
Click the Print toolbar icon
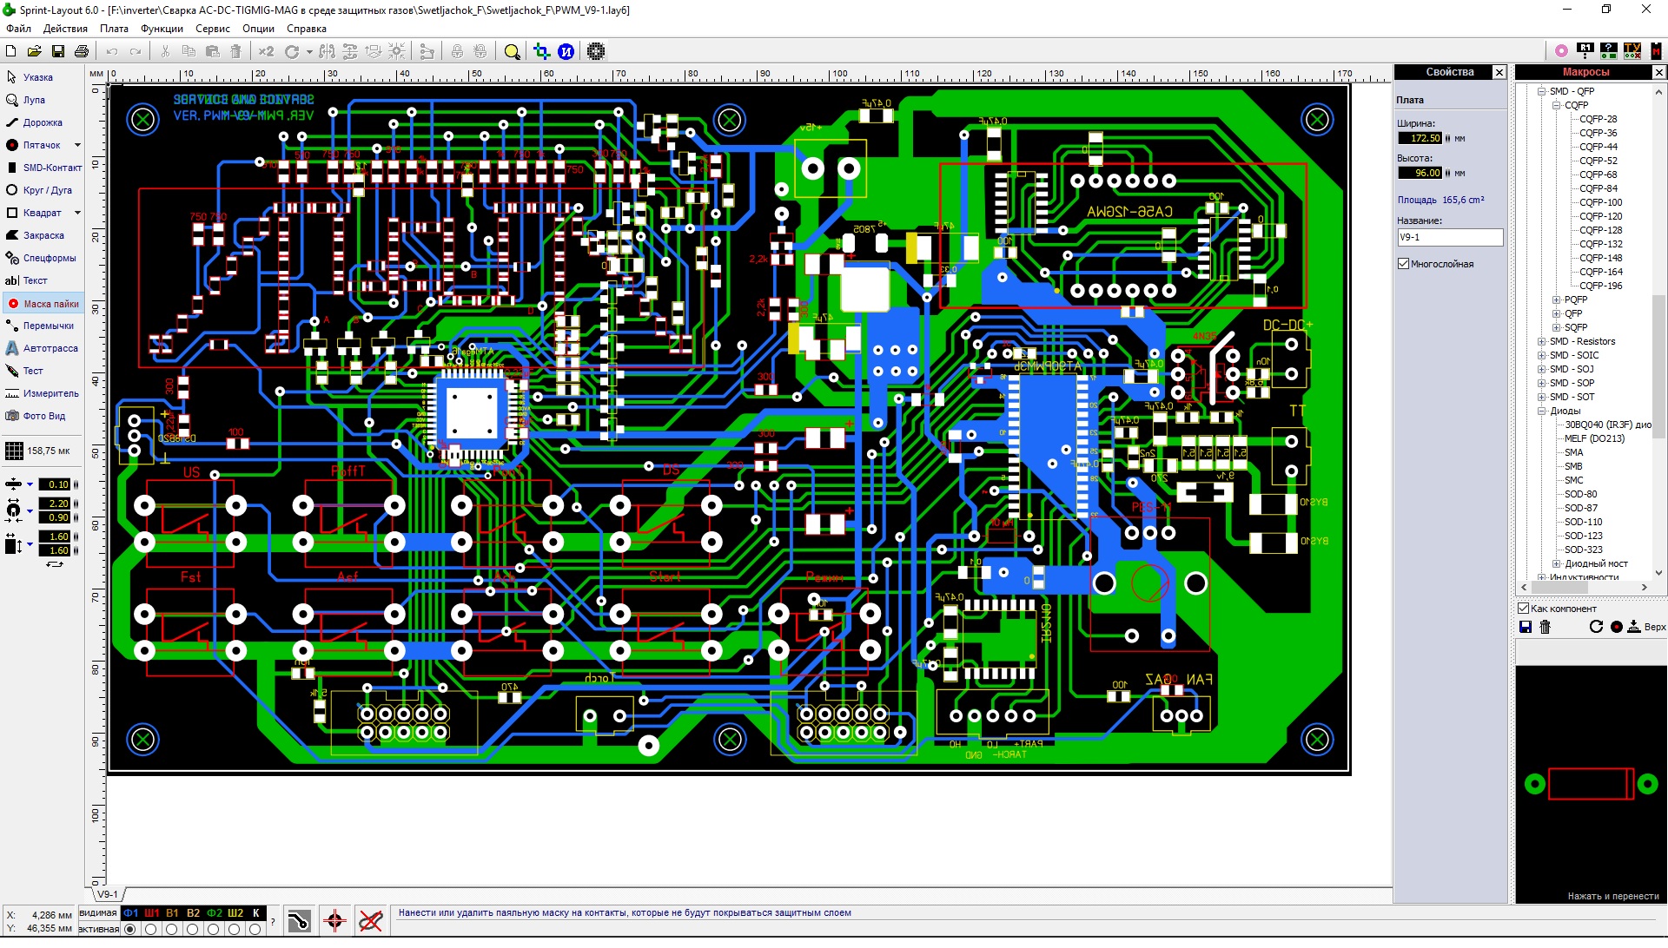click(82, 51)
